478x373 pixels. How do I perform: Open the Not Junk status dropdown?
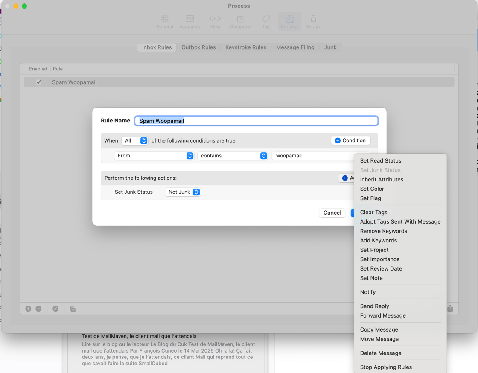click(183, 192)
